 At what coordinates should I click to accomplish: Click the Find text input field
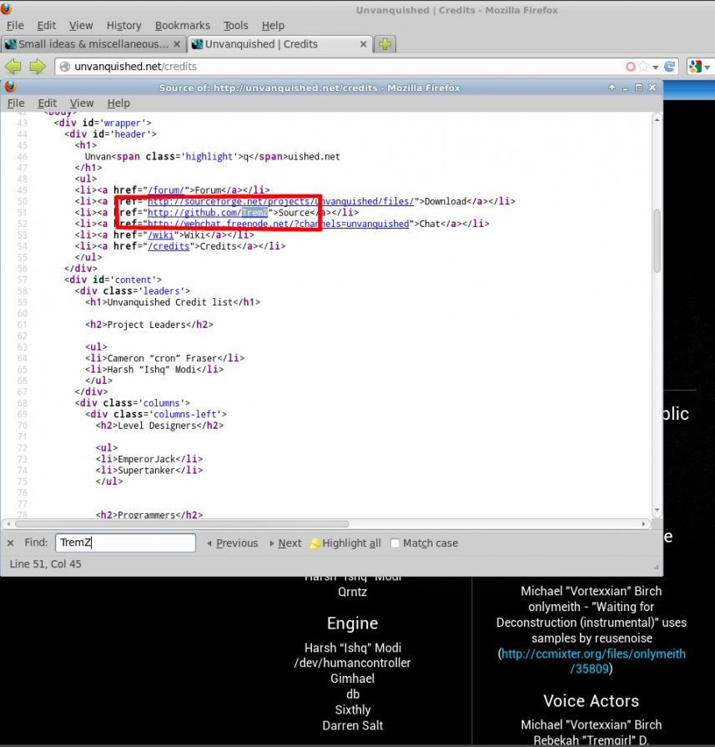pyautogui.click(x=125, y=543)
